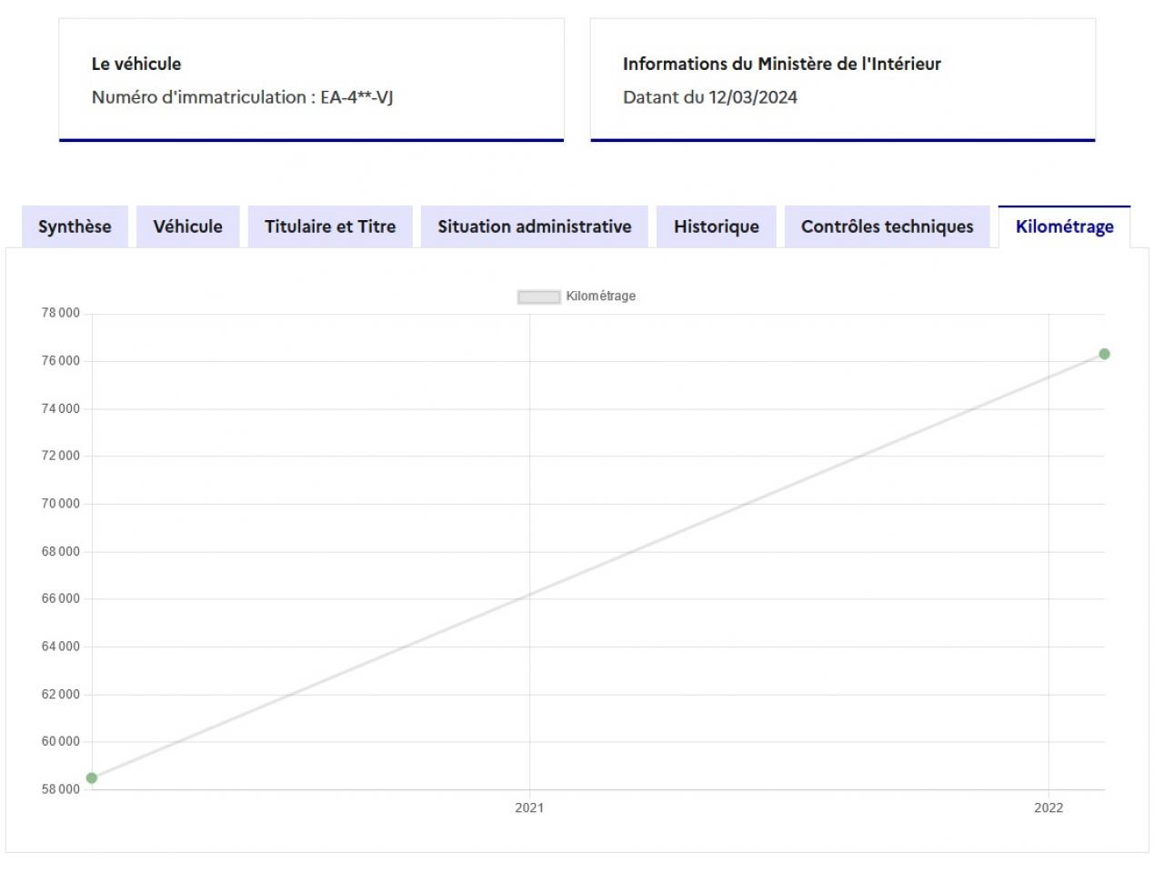This screenshot has height=873, width=1164.
Task: Click the 68 000 y-axis label
Action: (x=61, y=551)
